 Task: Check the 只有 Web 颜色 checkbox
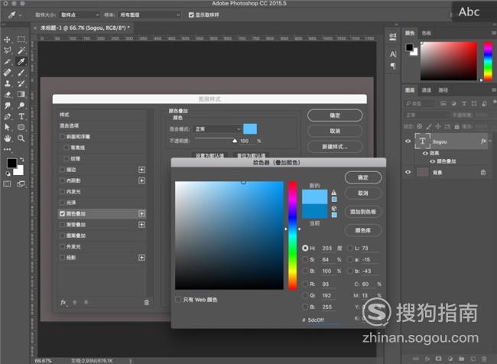(178, 300)
